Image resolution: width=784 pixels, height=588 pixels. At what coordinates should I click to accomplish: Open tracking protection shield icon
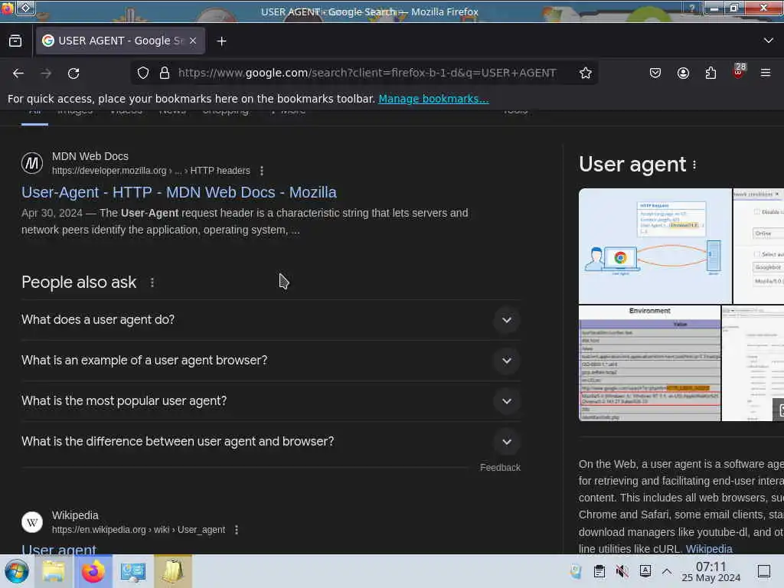coord(143,73)
